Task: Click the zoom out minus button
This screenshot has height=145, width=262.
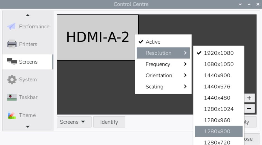Action: click(249, 108)
